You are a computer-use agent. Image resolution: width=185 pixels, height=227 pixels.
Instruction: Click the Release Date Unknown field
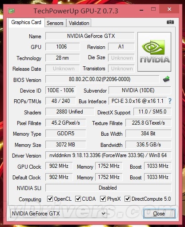coord(62,69)
